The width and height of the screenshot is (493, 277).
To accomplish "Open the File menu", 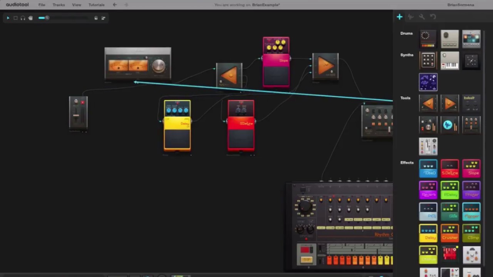I will [42, 5].
